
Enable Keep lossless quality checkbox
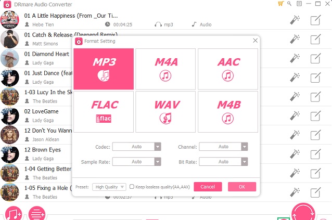pos(132,187)
